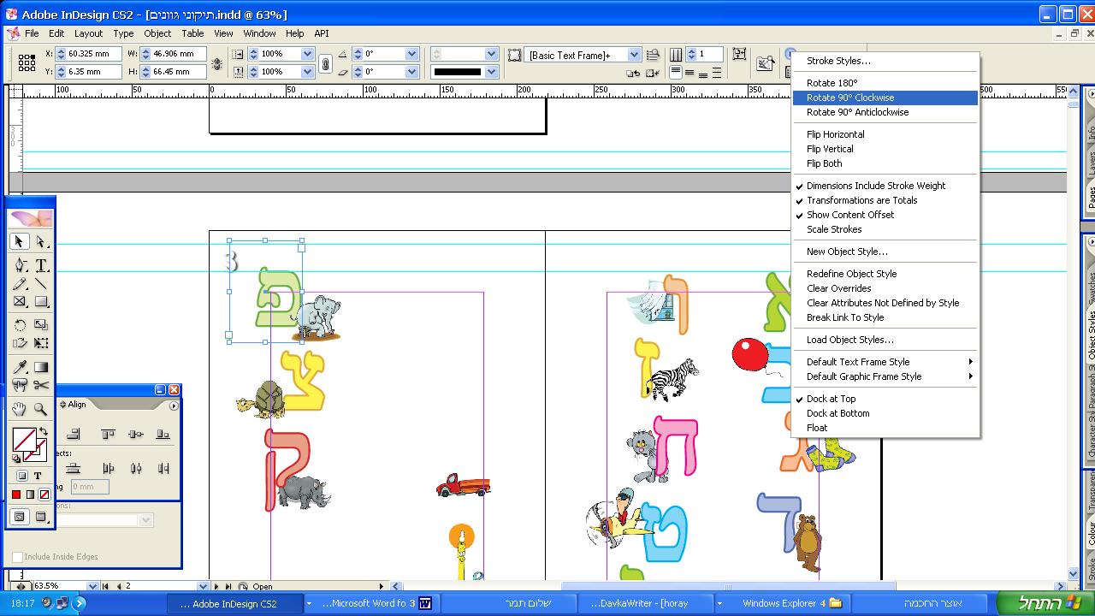1095x616 pixels.
Task: Check Include Inside Edges checkbox
Action: point(17,557)
